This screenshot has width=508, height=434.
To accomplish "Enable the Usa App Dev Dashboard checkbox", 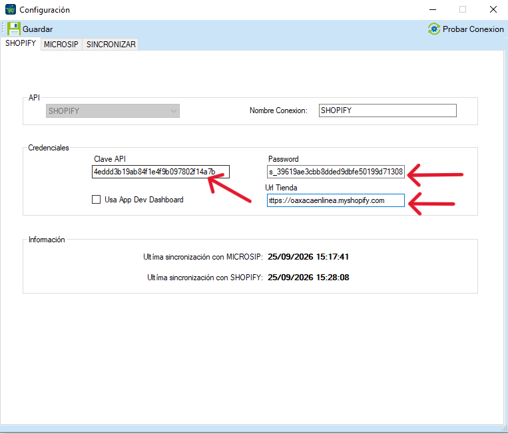I will point(97,200).
